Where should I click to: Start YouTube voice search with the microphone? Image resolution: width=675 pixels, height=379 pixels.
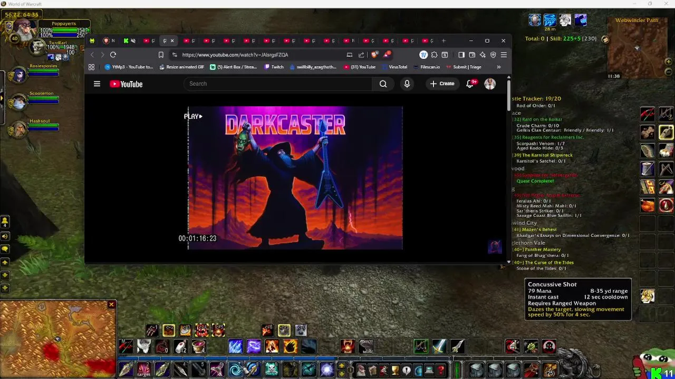click(x=407, y=84)
